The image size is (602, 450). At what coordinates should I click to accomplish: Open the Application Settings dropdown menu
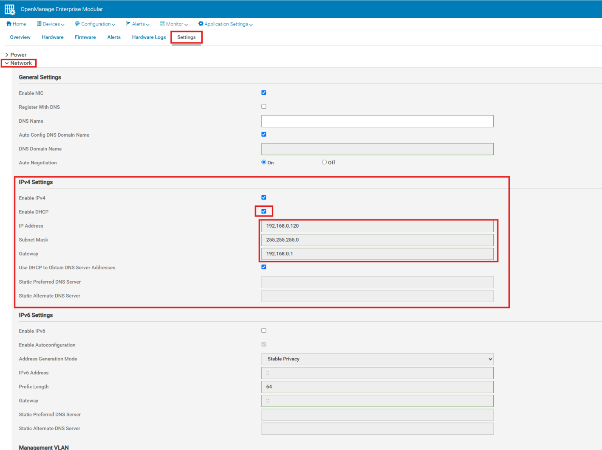pos(226,24)
